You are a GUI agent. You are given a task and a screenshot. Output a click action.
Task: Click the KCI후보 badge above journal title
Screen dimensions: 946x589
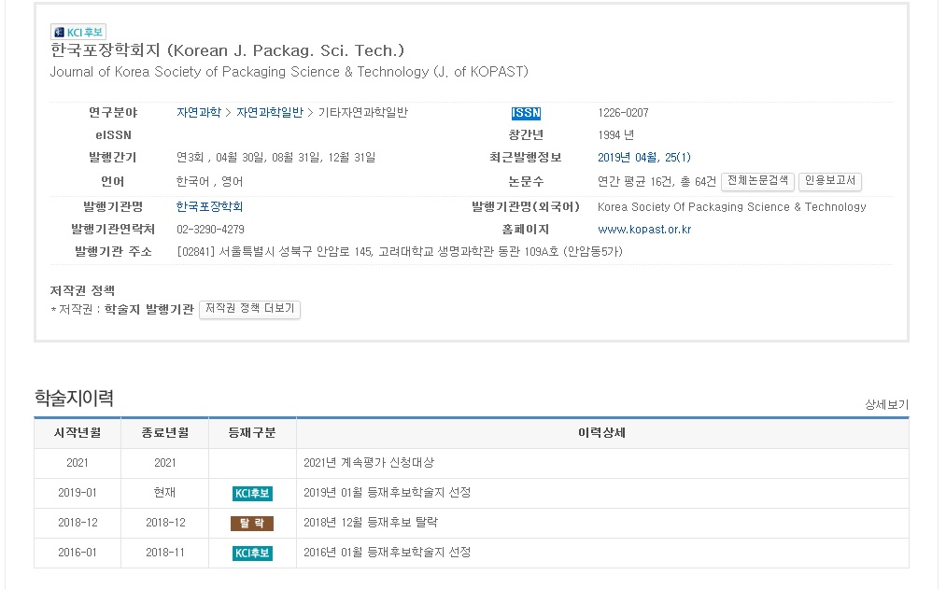78,33
